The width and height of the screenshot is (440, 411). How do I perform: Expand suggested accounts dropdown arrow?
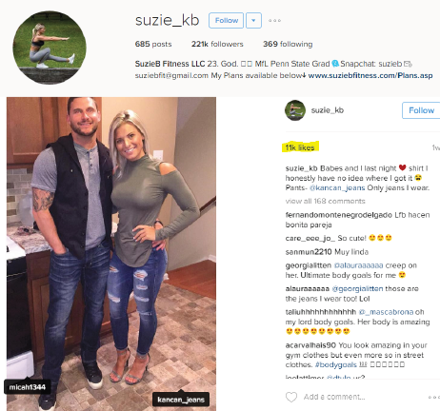click(253, 21)
